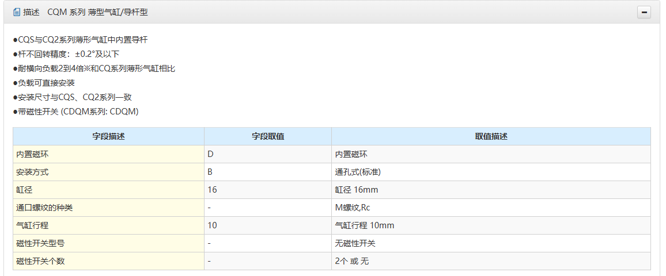The image size is (666, 276).
Task: Click the 取值描述 column header
Action: 491,136
